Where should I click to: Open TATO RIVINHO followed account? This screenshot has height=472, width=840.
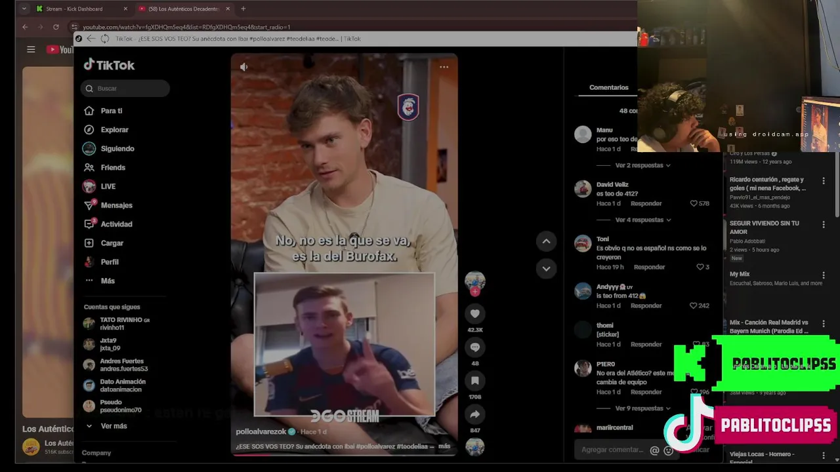125,324
